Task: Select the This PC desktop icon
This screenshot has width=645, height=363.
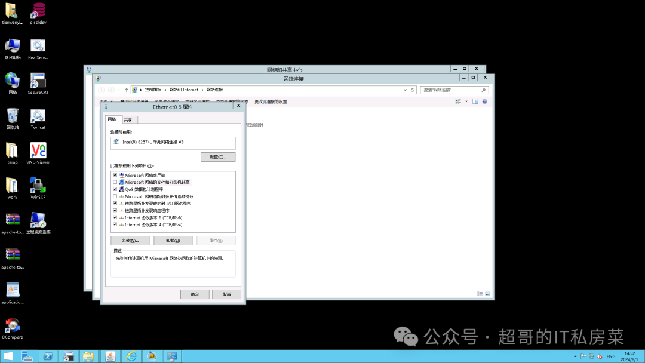Action: (13, 48)
